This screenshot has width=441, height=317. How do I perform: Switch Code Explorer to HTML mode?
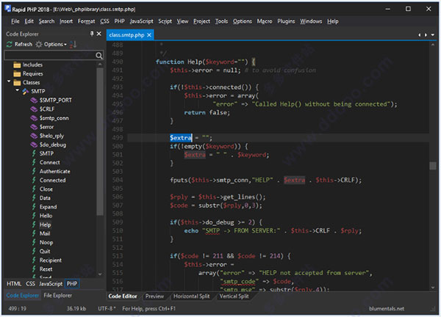(x=14, y=284)
